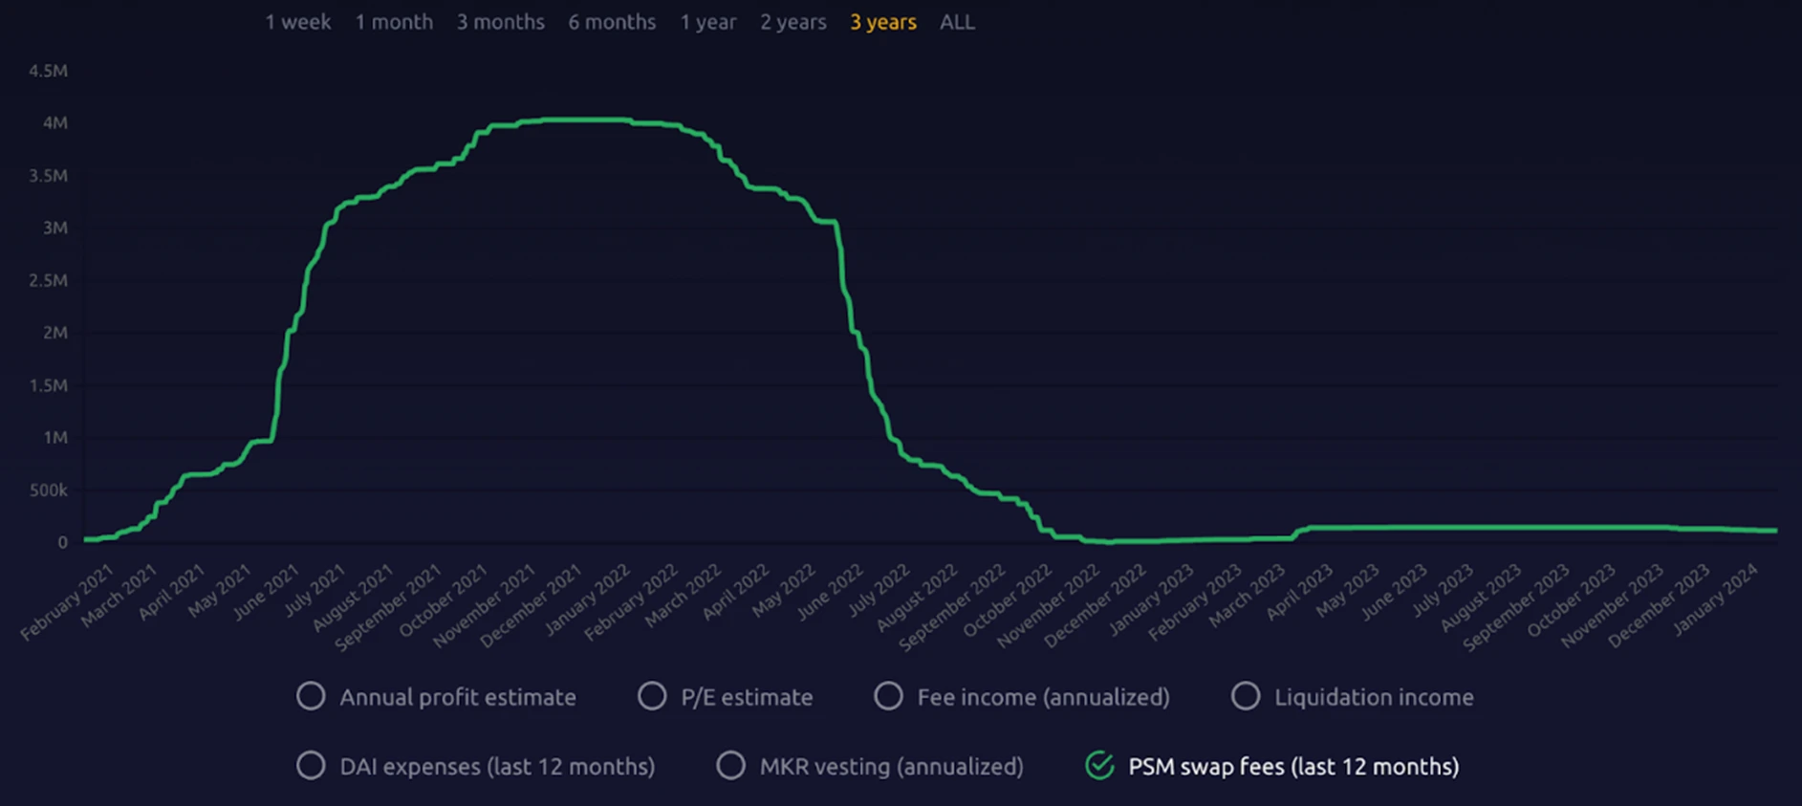The height and width of the screenshot is (806, 1802).
Task: Switch chart to 2 years
Action: 792,22
